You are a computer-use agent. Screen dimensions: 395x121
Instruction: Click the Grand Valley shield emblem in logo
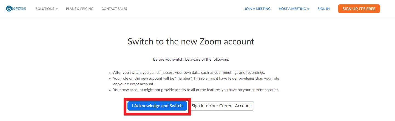[9, 9]
